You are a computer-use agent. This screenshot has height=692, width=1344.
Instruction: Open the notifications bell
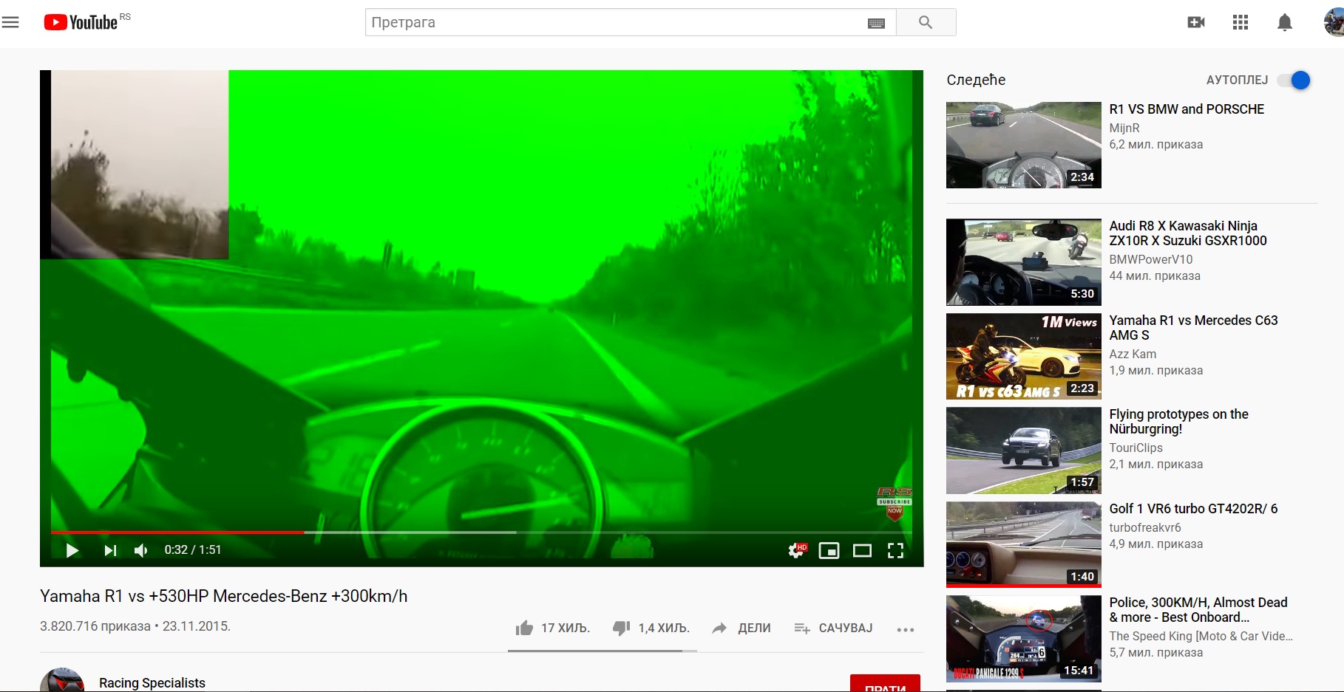tap(1285, 22)
